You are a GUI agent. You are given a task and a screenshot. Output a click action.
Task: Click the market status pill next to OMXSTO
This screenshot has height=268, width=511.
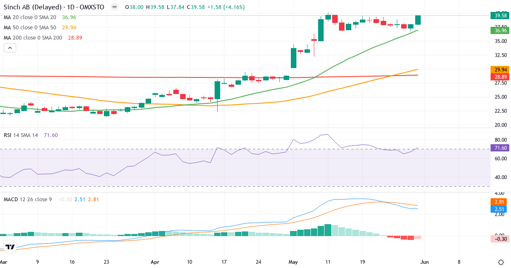[x=114, y=7]
